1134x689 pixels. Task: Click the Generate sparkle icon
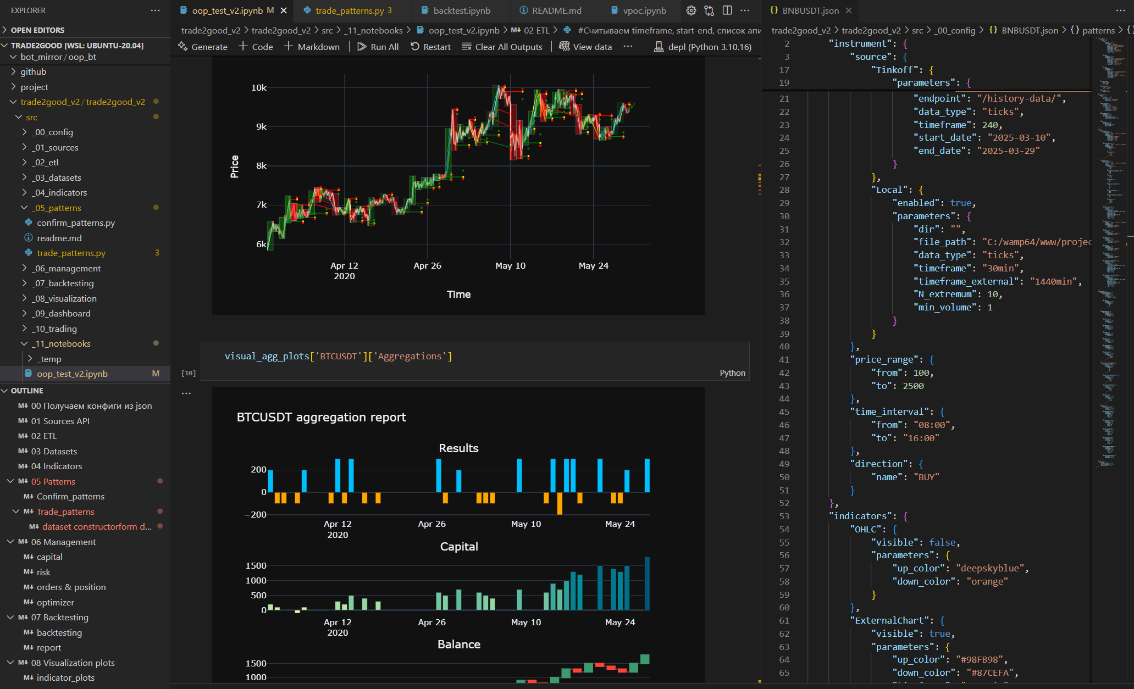(183, 47)
